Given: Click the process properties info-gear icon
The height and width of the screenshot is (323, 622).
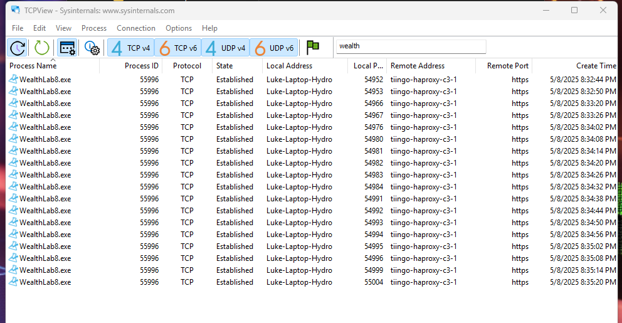Looking at the screenshot, I should (x=92, y=48).
